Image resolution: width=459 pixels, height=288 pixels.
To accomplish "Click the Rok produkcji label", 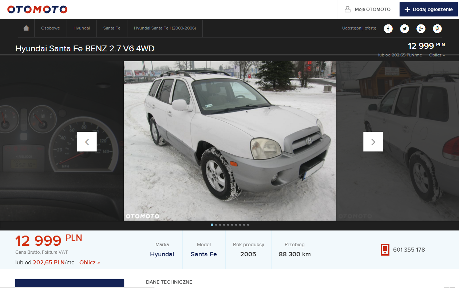I will click(248, 245).
